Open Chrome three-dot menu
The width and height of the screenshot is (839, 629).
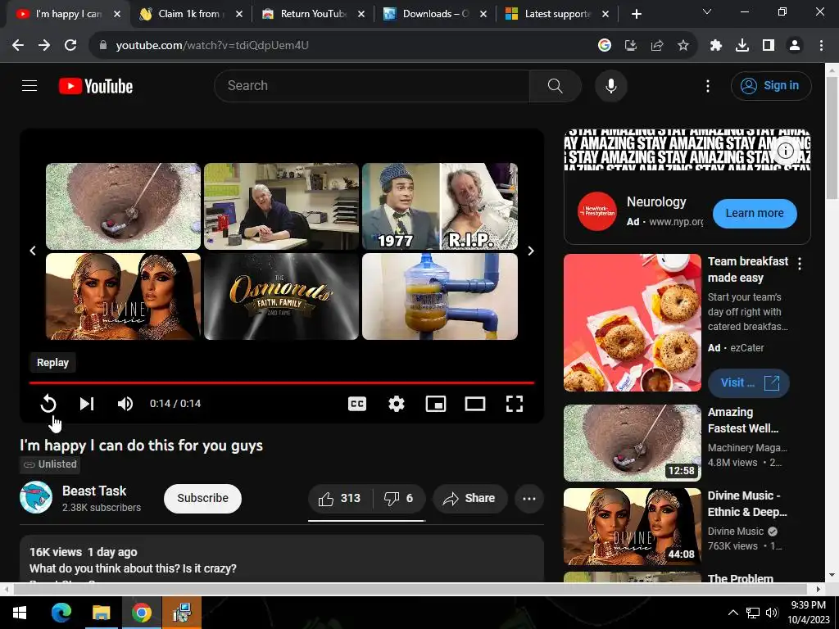pyautogui.click(x=821, y=46)
